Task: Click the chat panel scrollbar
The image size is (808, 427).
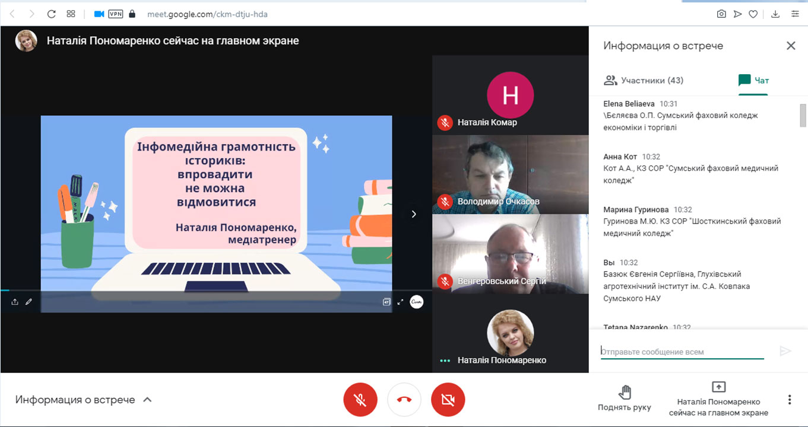Action: pyautogui.click(x=803, y=116)
